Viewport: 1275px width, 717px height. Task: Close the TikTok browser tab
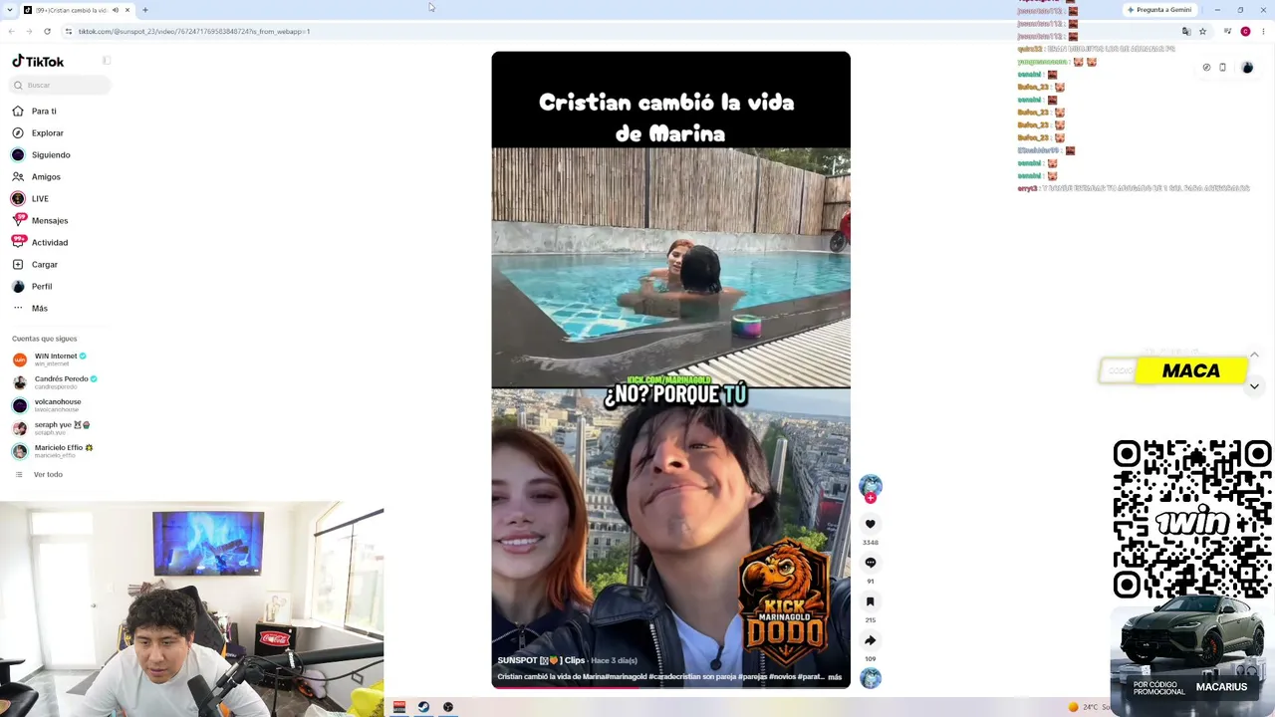[x=127, y=10]
